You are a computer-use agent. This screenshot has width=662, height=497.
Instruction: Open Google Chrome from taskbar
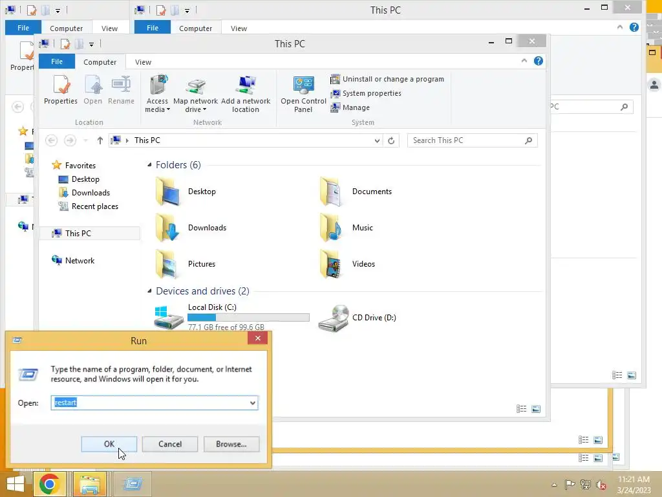tap(49, 484)
